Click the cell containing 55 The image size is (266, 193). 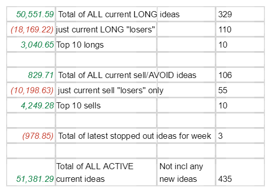click(240, 90)
